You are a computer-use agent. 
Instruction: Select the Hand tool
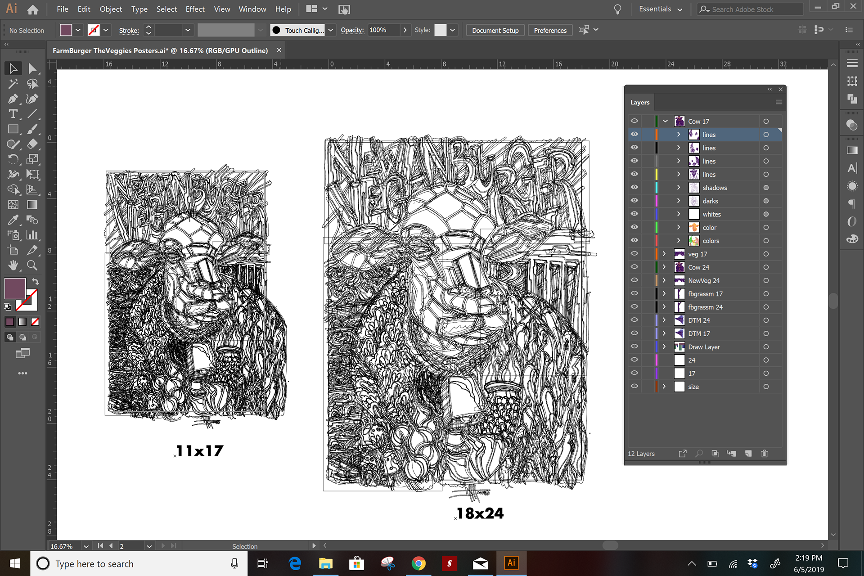coord(13,265)
